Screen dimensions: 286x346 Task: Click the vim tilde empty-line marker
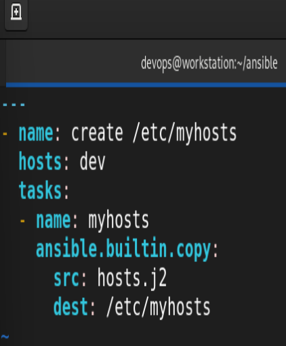pos(5,337)
